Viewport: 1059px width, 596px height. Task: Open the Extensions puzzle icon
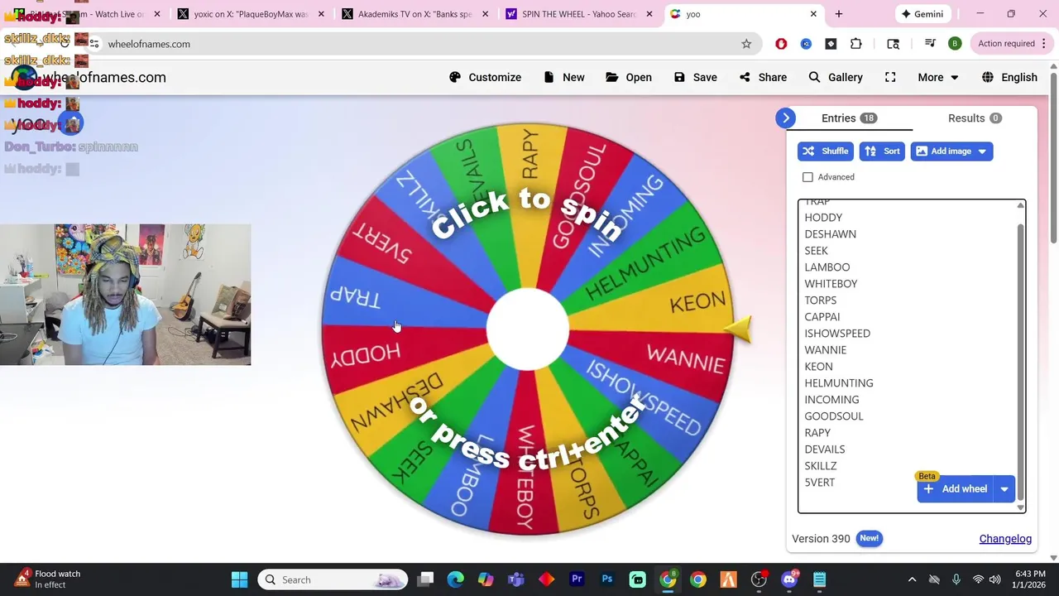point(856,44)
